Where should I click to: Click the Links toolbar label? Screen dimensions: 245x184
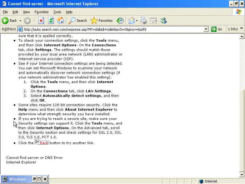[233, 29]
